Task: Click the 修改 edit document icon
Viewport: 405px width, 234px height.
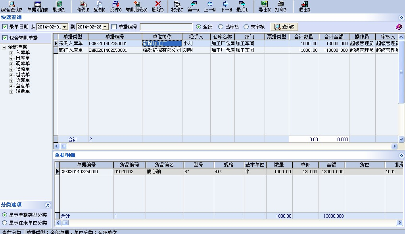Action: tap(83, 6)
